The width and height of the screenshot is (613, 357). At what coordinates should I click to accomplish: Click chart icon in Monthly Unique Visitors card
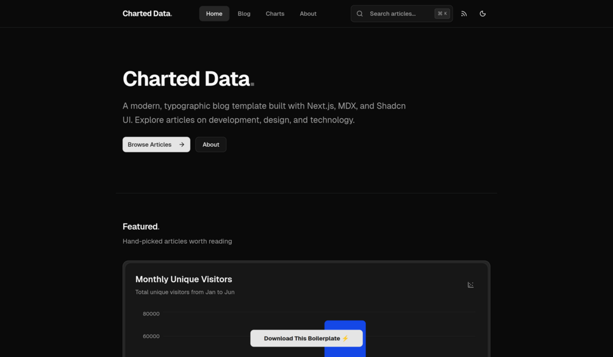470,285
